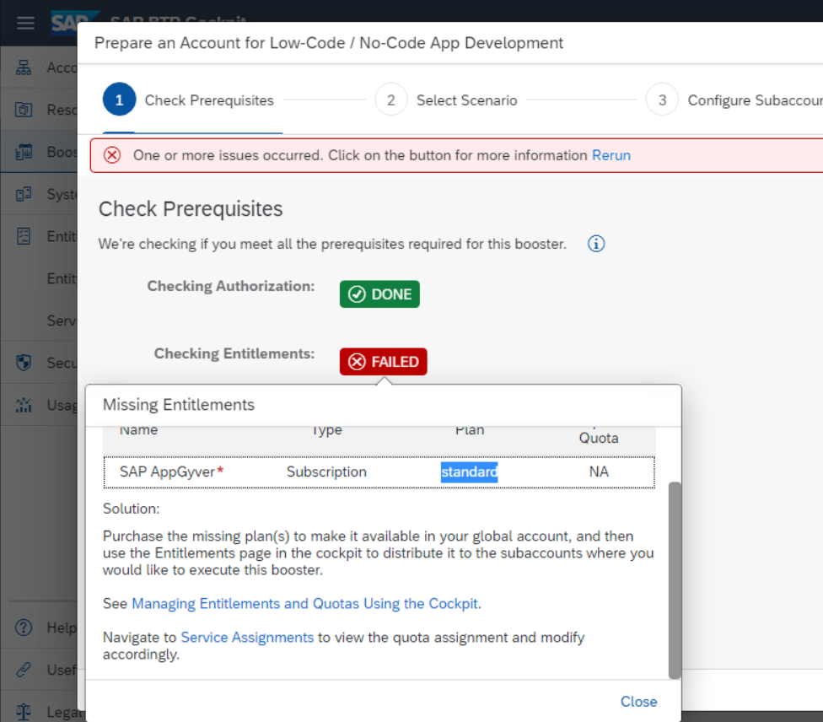Screen dimensions: 823x722
Task: Select Boosters sidebar icon
Action: coord(23,152)
